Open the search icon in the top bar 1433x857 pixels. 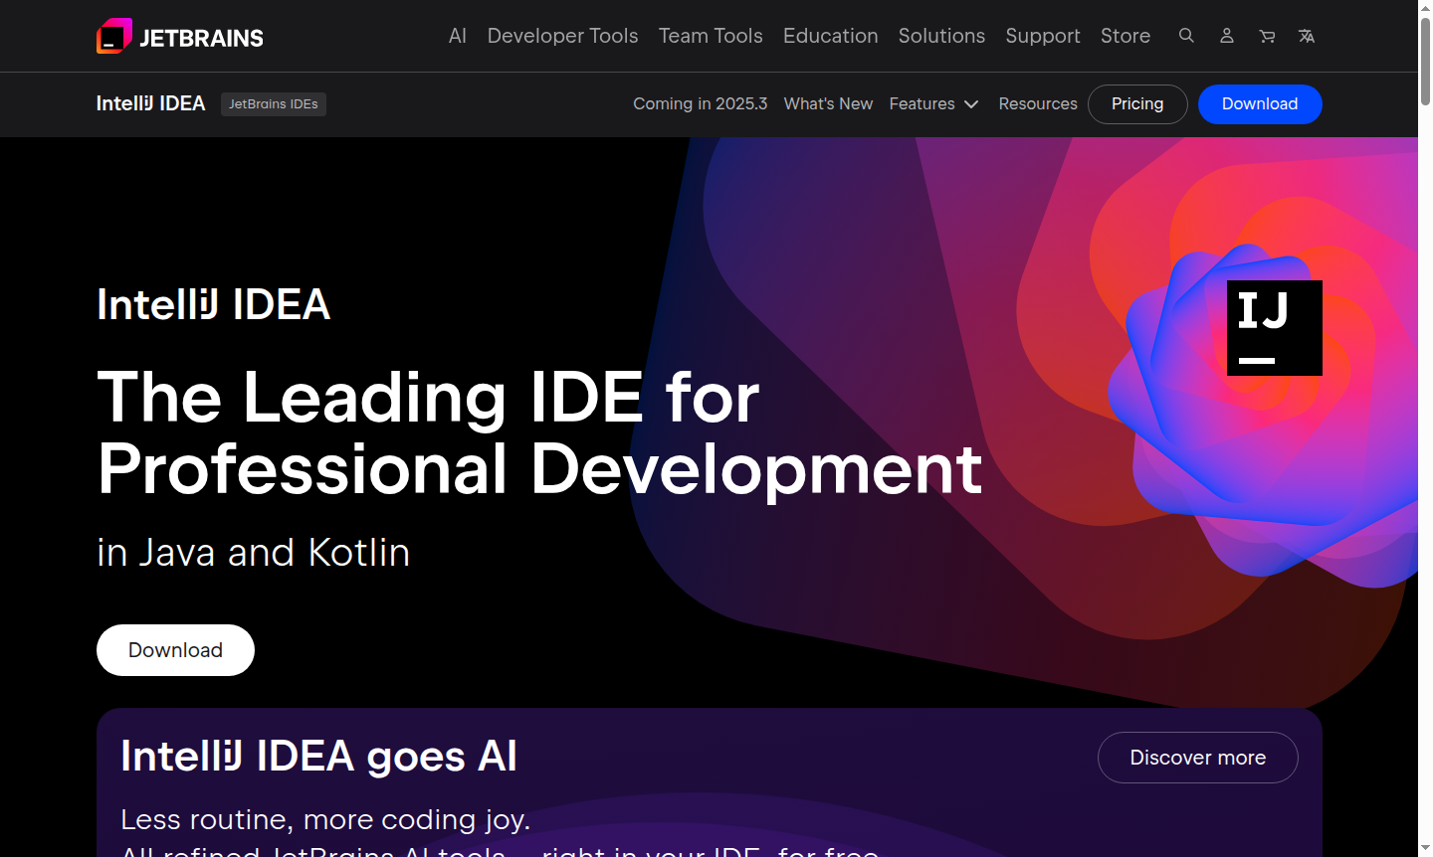coord(1186,36)
